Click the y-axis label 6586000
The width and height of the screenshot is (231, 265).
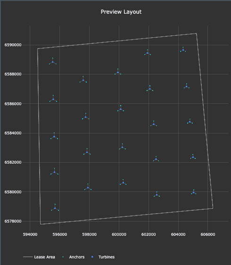[x=13, y=104]
